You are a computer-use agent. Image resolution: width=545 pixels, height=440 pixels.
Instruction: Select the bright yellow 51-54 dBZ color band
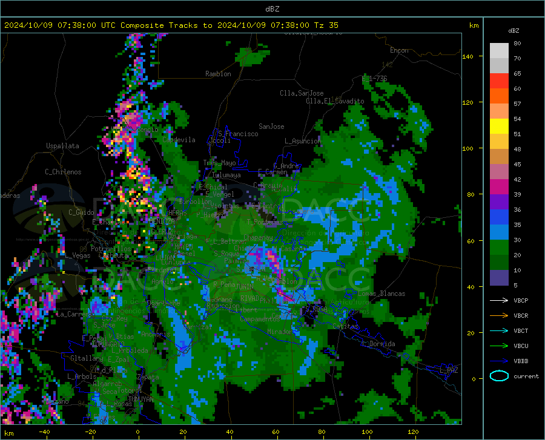(499, 126)
